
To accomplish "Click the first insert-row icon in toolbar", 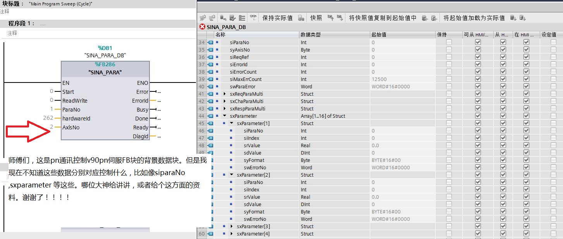I will click(x=203, y=18).
